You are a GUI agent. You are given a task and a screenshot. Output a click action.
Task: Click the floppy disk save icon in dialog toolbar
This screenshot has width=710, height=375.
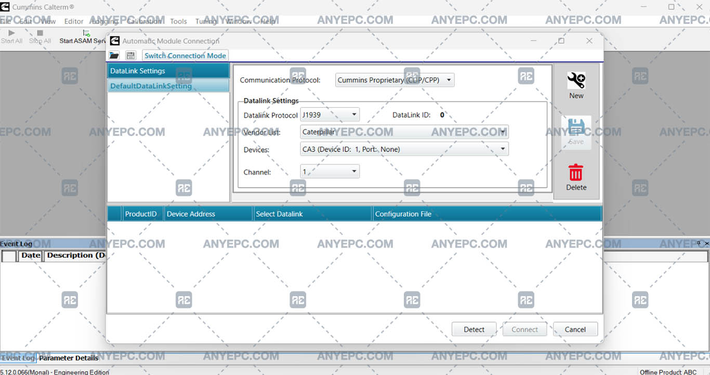pos(130,55)
